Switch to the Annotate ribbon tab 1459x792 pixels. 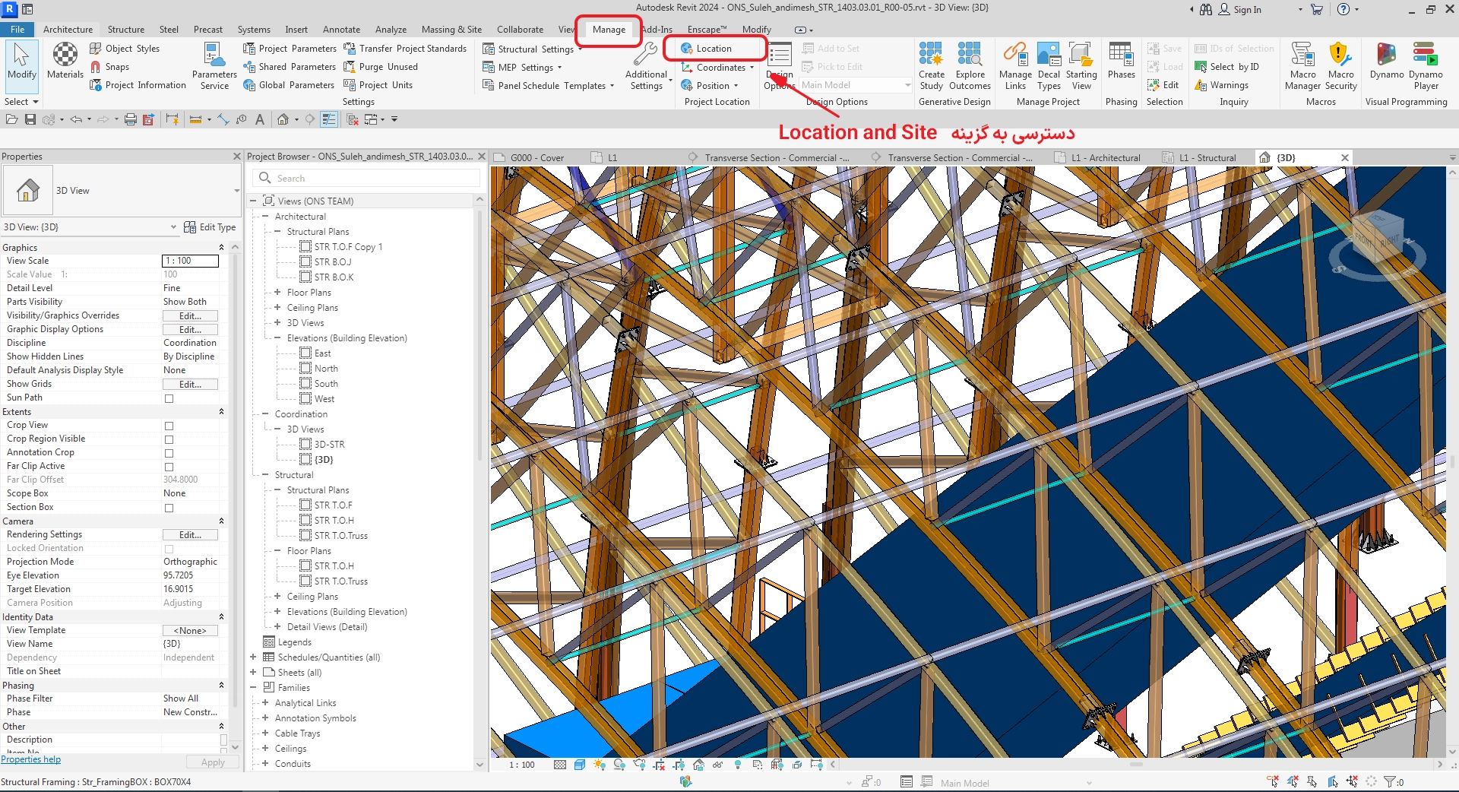(341, 30)
